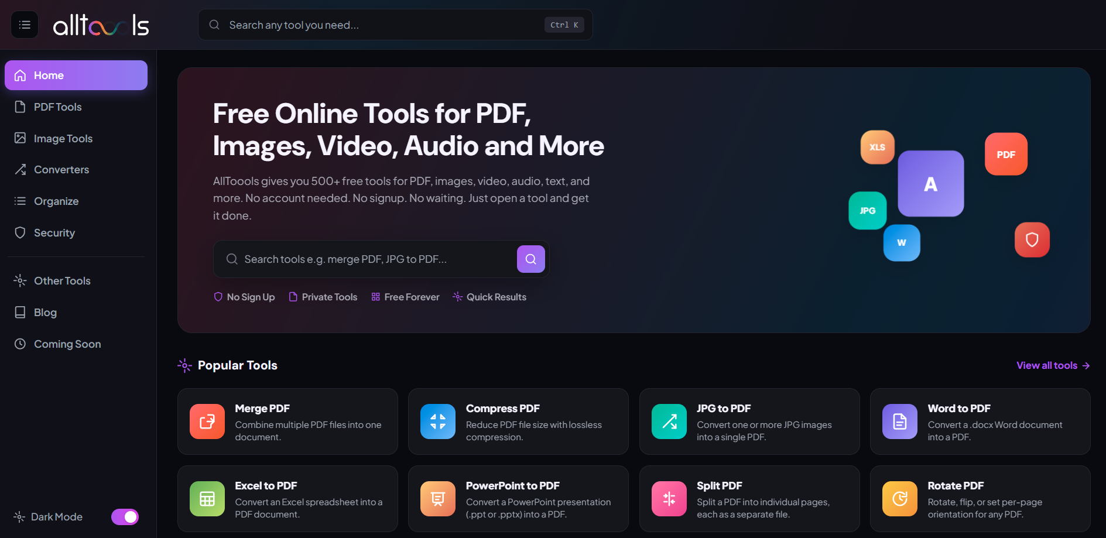Click the Private Tools label
The height and width of the screenshot is (538, 1106).
click(323, 297)
